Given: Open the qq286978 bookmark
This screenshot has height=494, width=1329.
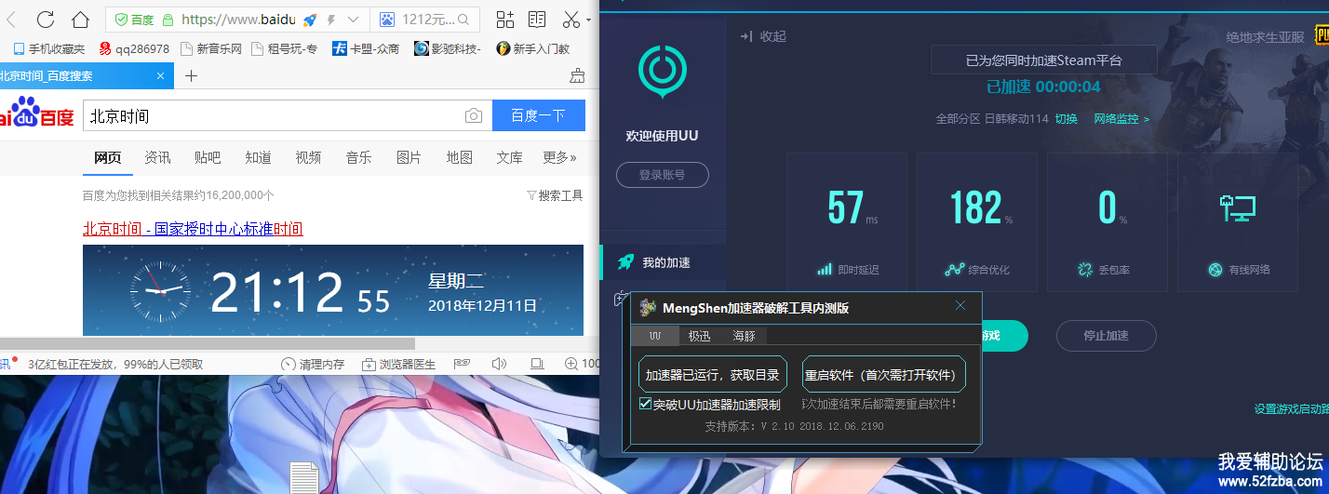Looking at the screenshot, I should pos(134,48).
